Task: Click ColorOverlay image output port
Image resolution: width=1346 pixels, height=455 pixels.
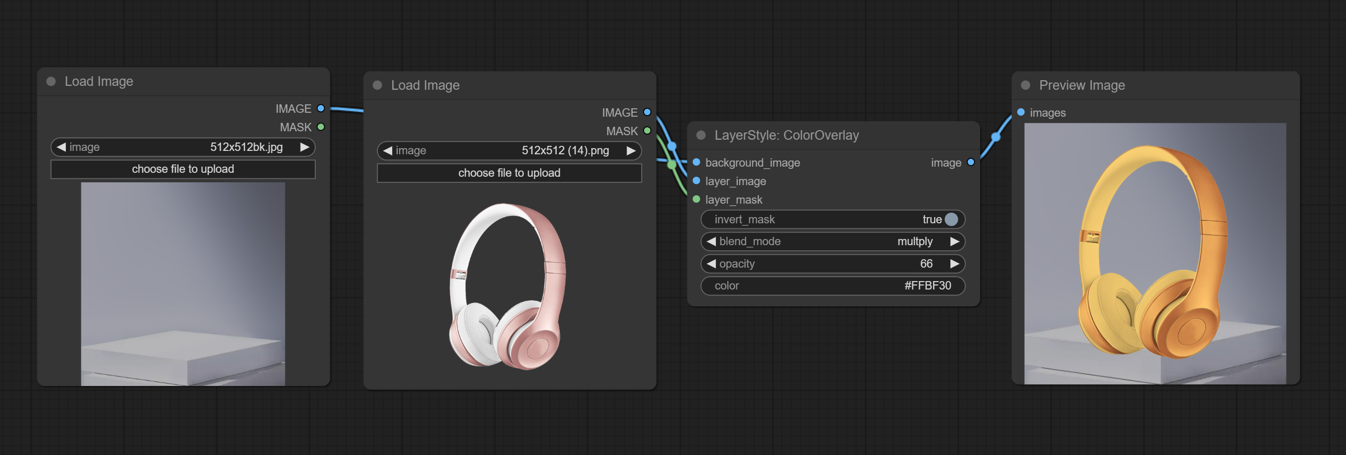Action: coord(971,162)
